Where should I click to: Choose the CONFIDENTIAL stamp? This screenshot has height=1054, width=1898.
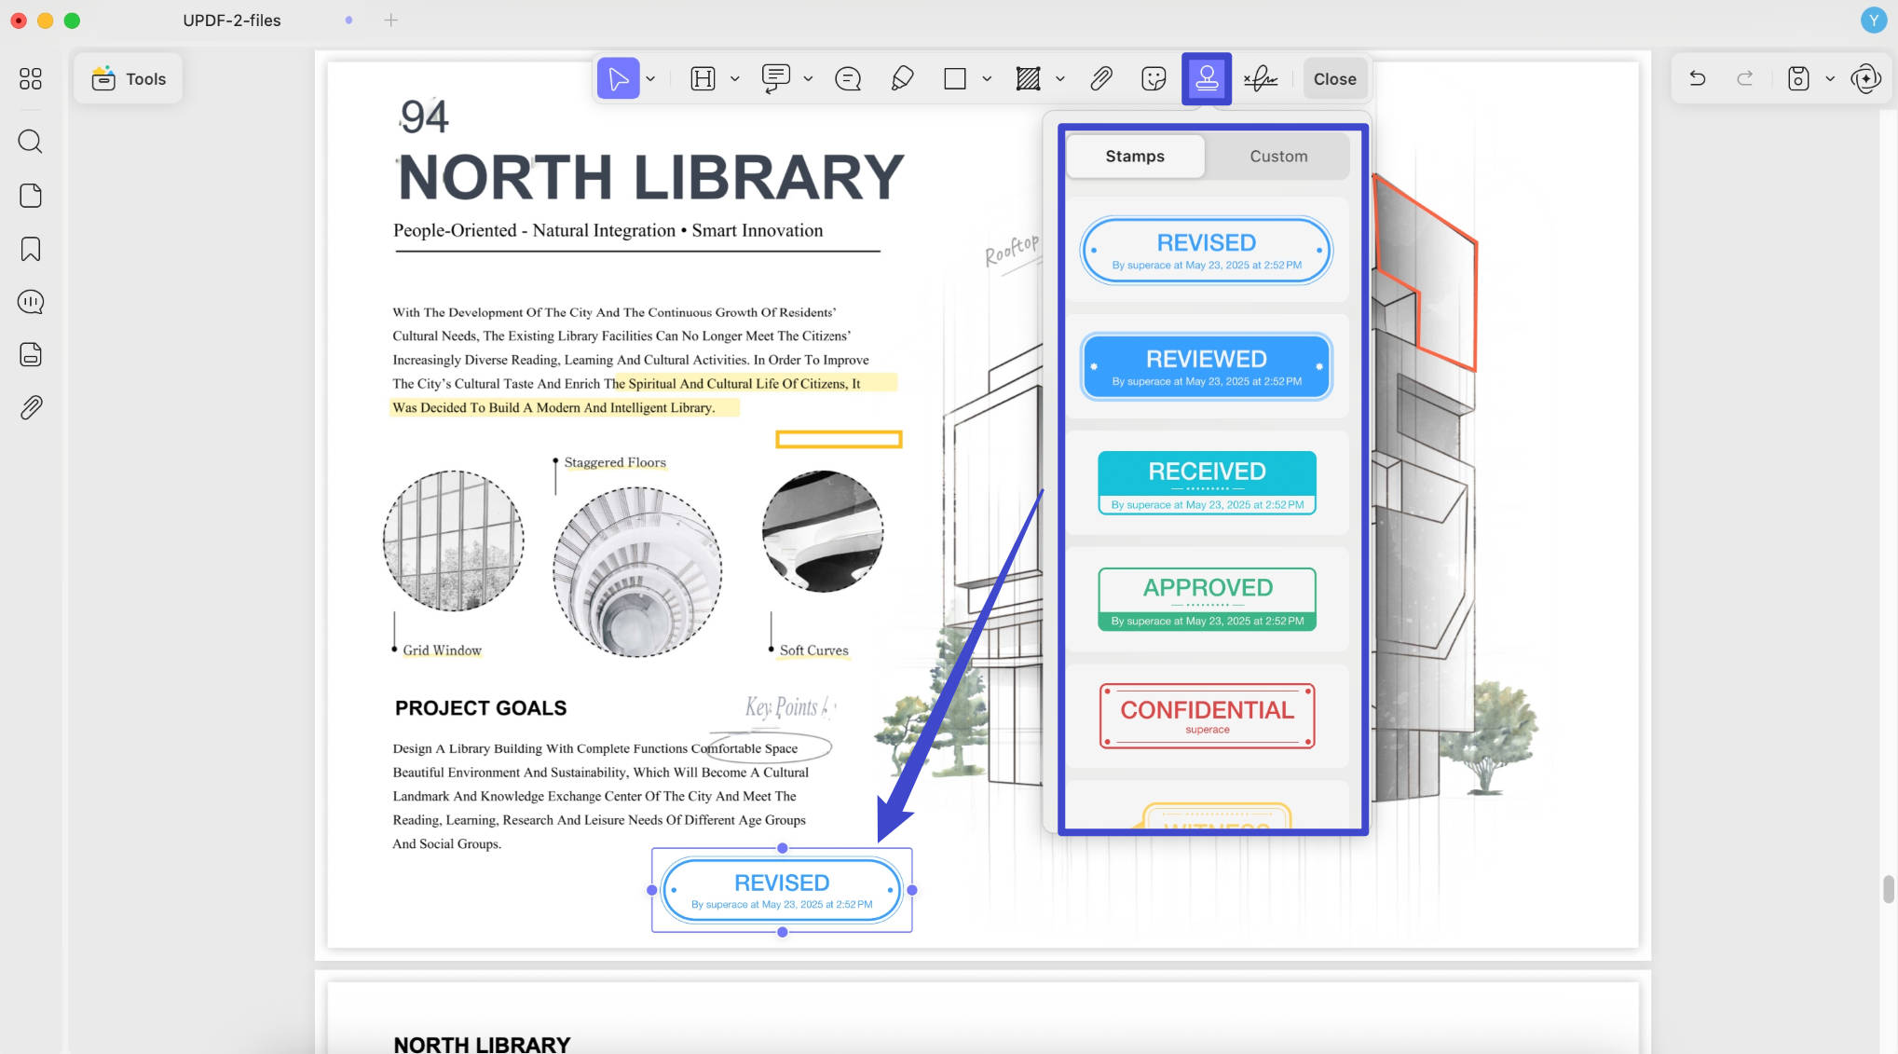coord(1207,717)
